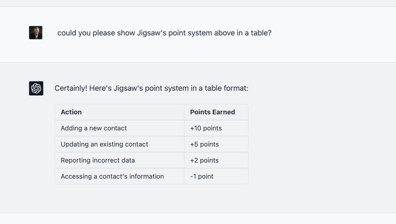
Task: Click the word 'Certainly!' in the reply
Action: click(71, 88)
